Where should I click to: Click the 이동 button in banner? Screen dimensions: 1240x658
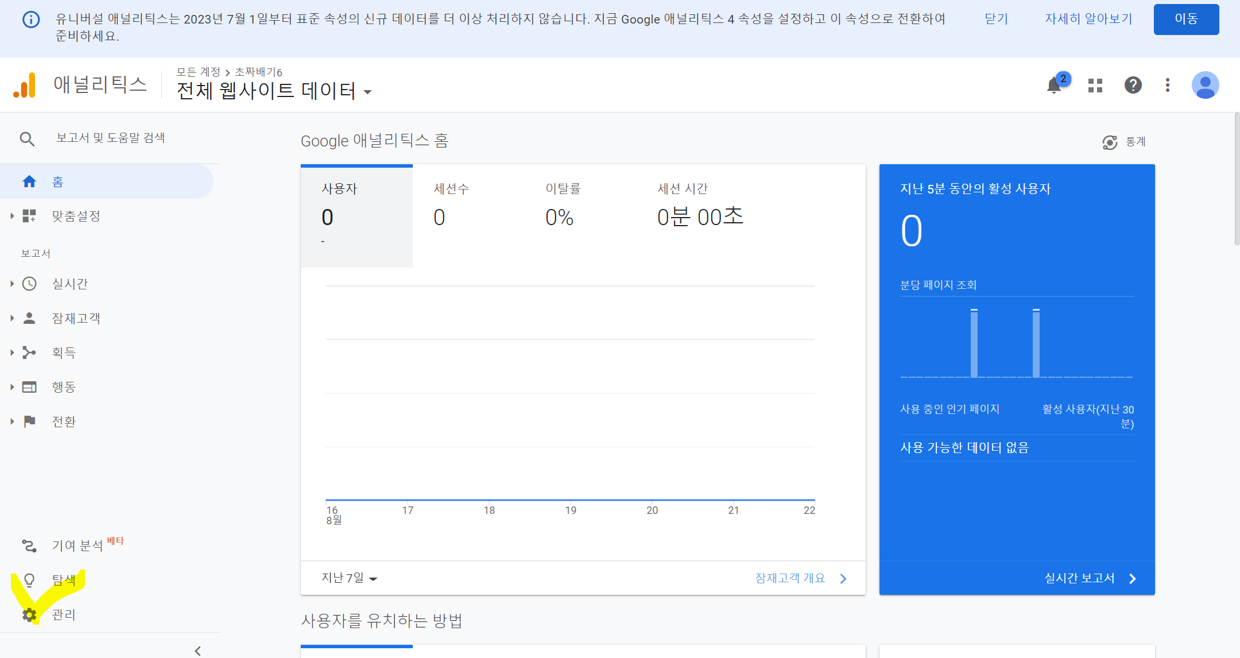coord(1186,19)
